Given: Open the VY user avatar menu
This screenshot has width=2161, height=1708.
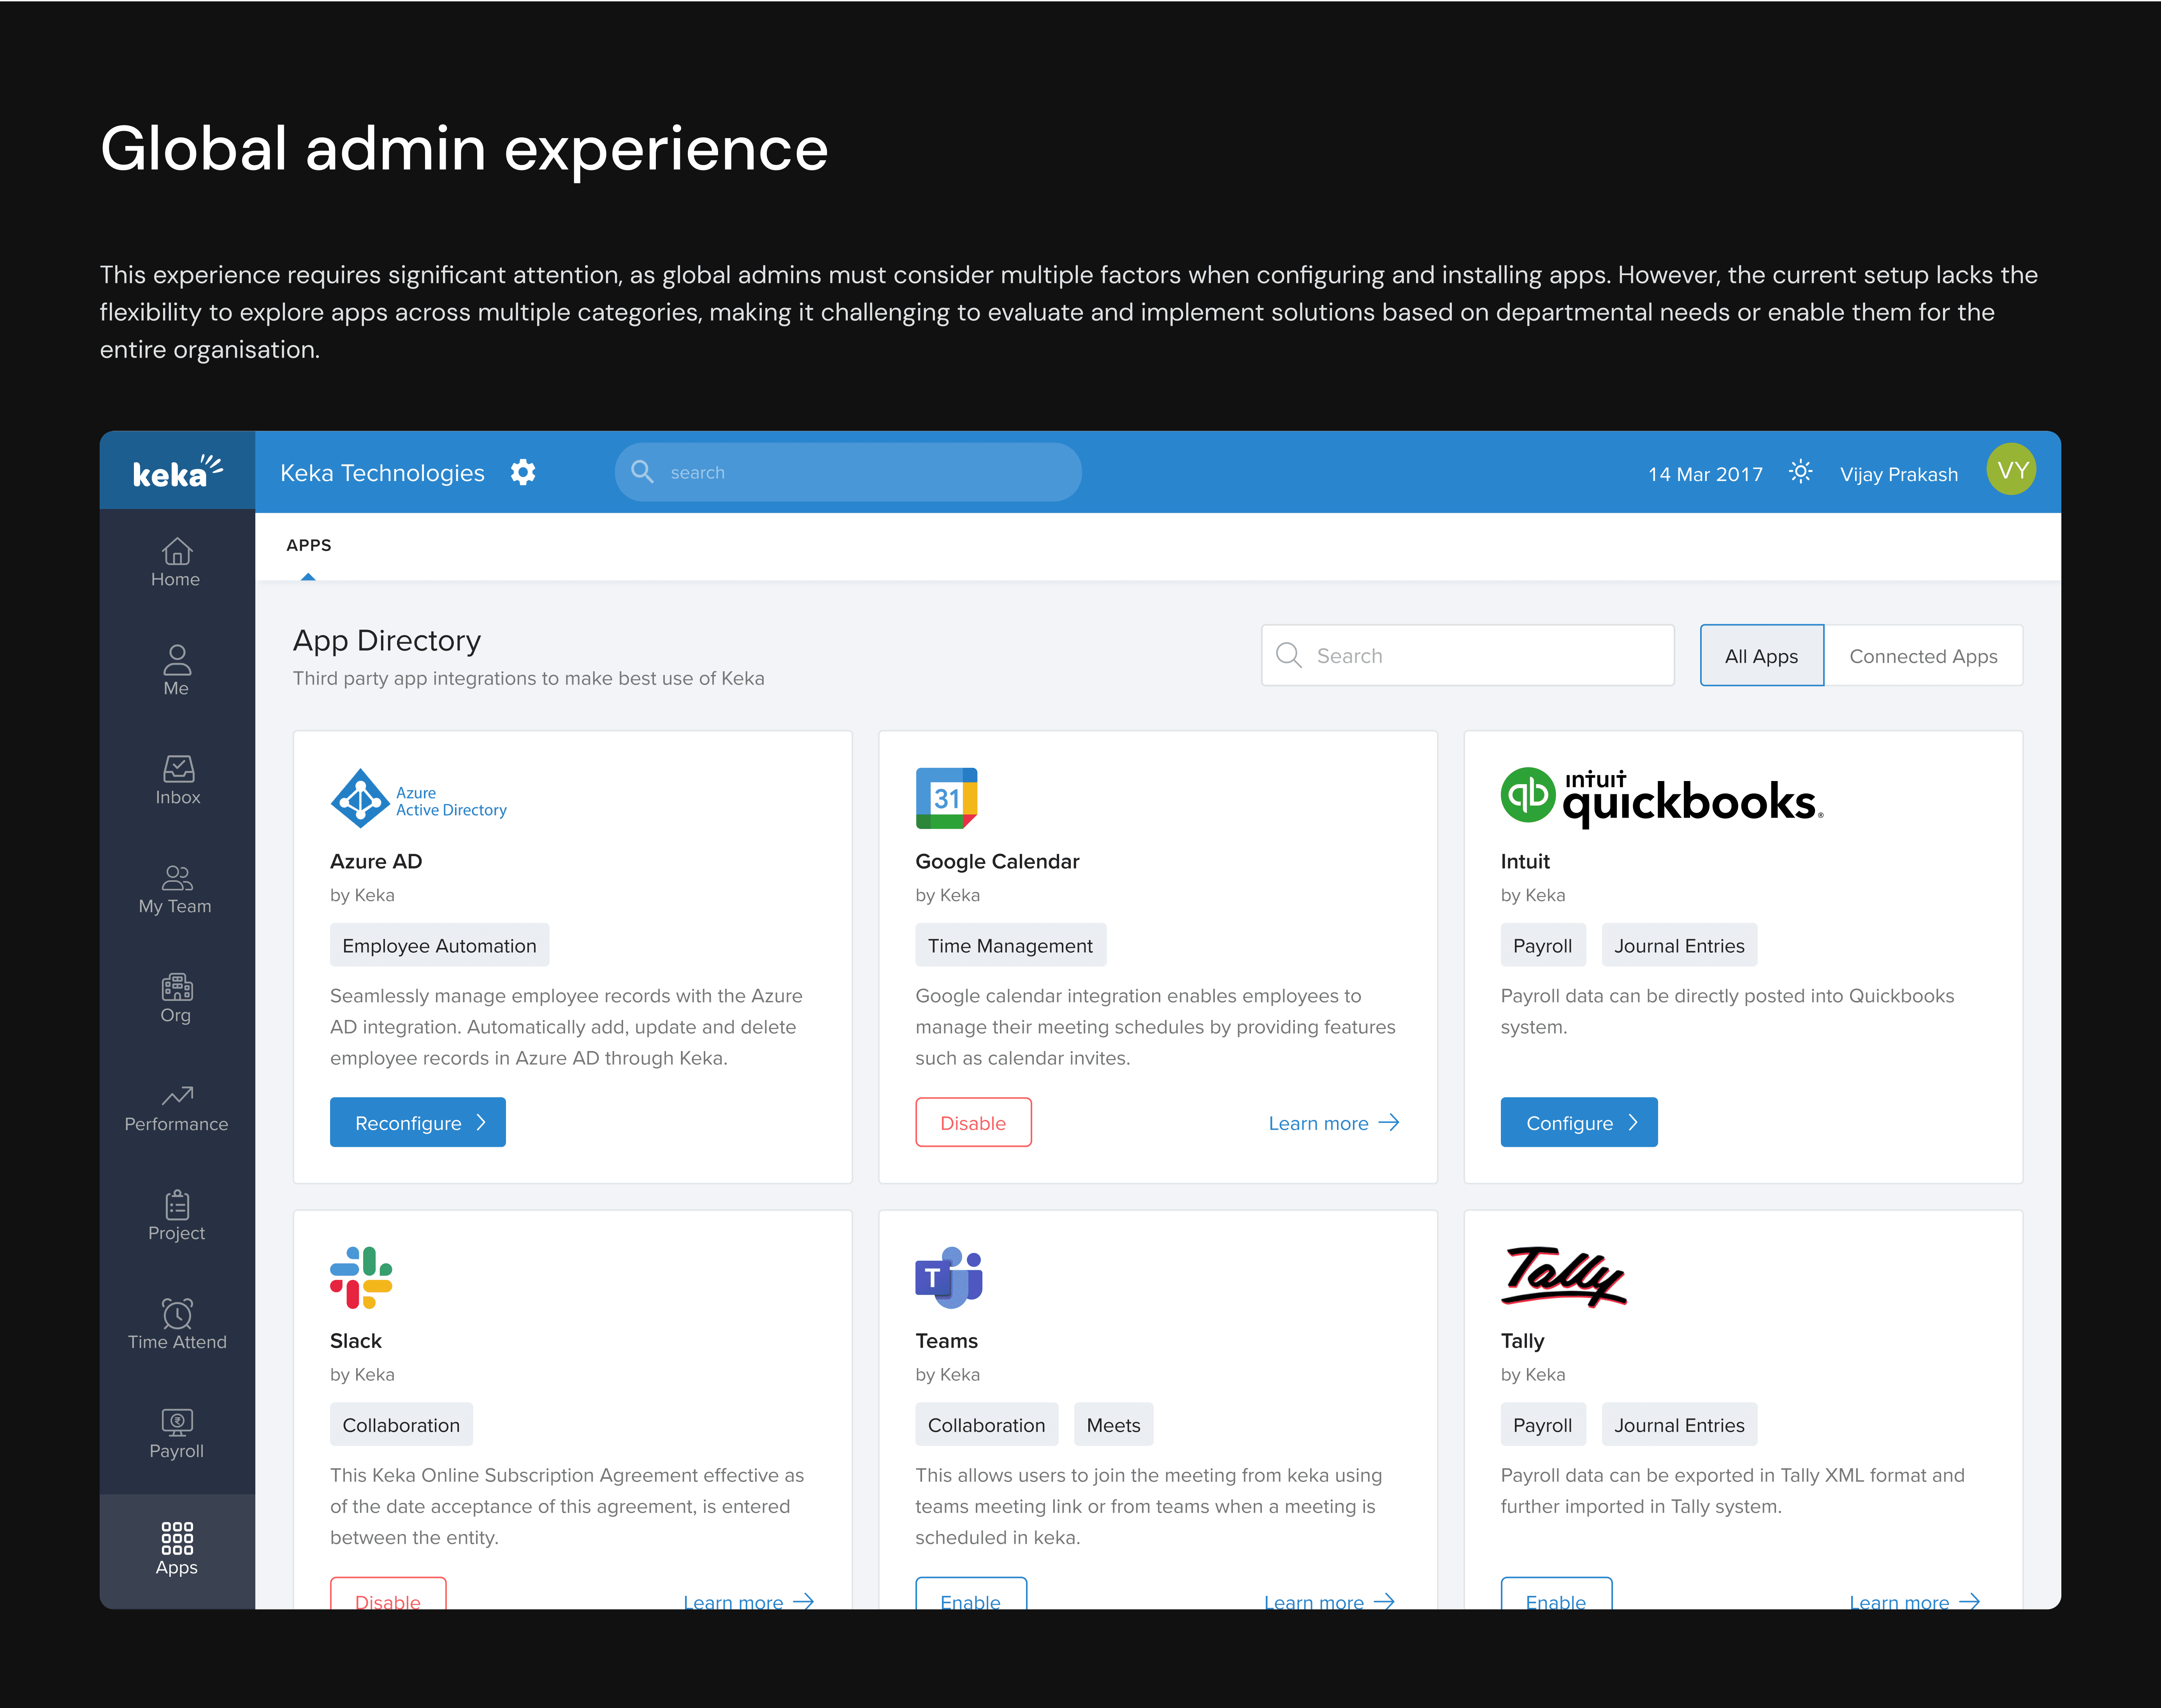Looking at the screenshot, I should pyautogui.click(x=2011, y=470).
